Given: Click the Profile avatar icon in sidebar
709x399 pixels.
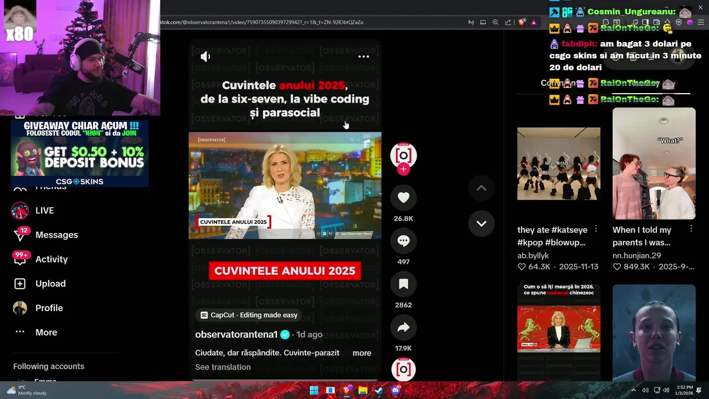Looking at the screenshot, I should (20, 308).
